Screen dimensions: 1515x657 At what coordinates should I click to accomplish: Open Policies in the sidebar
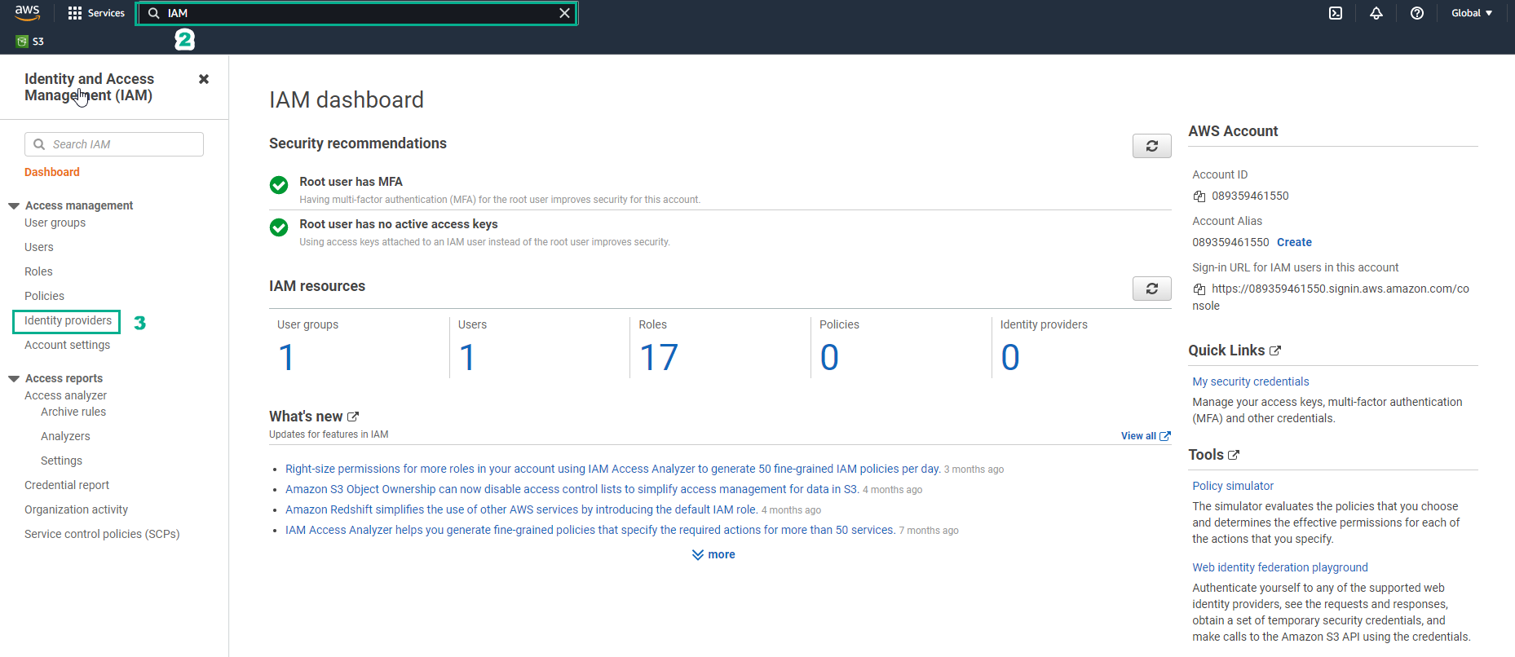click(x=44, y=296)
